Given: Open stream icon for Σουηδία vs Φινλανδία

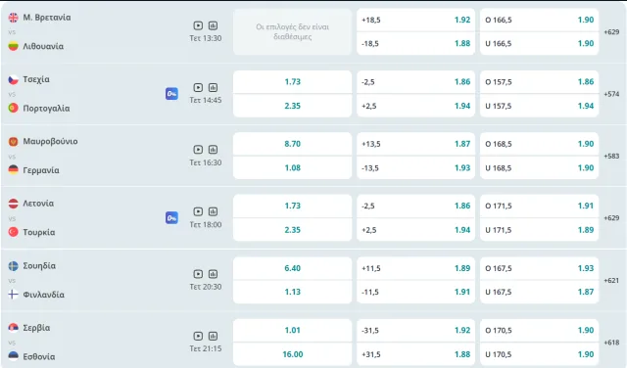Looking at the screenshot, I should point(198,274).
